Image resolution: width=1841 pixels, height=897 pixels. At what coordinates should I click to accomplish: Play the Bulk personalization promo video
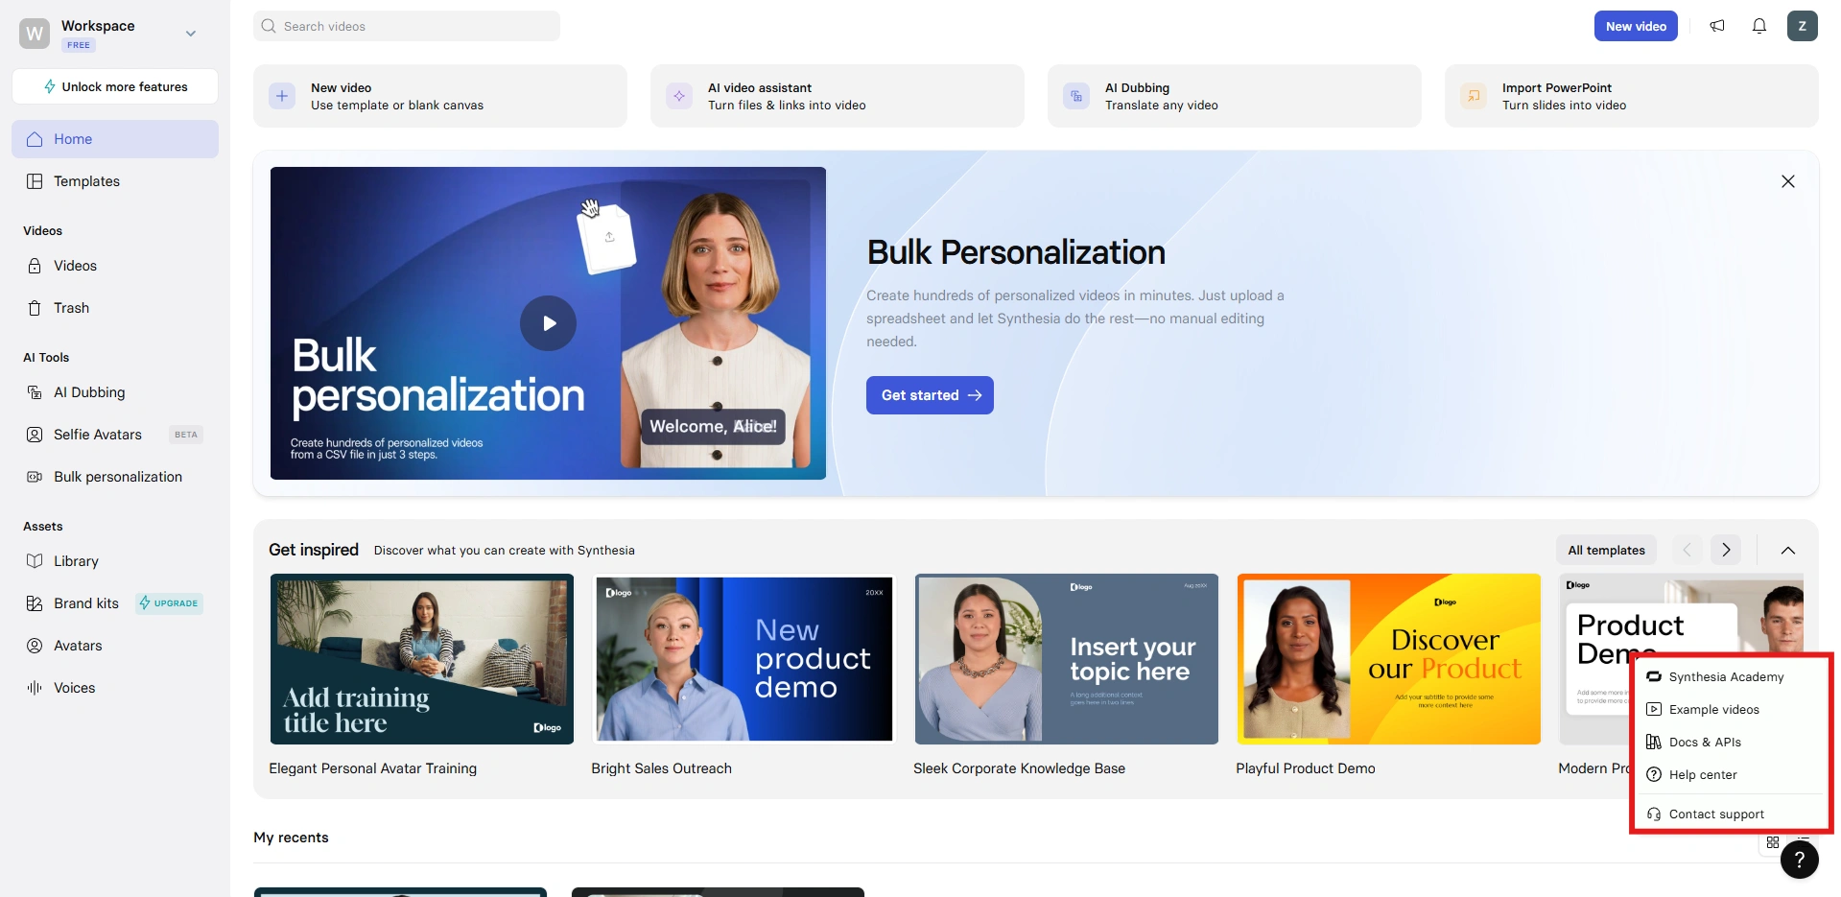pos(548,323)
